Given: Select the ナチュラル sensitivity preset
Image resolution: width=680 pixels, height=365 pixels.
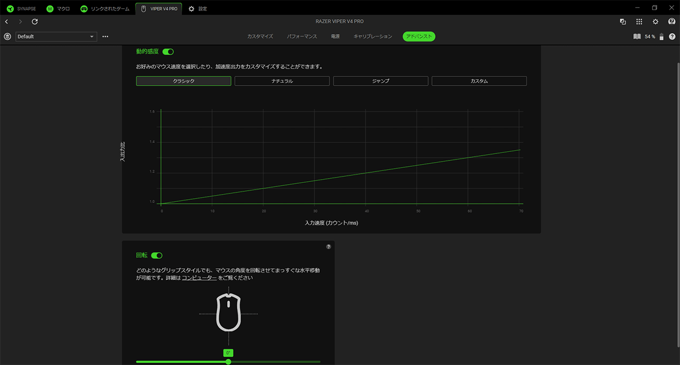Looking at the screenshot, I should 282,81.
